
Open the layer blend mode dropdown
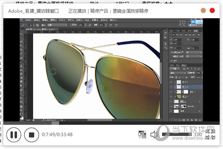tap(178, 73)
